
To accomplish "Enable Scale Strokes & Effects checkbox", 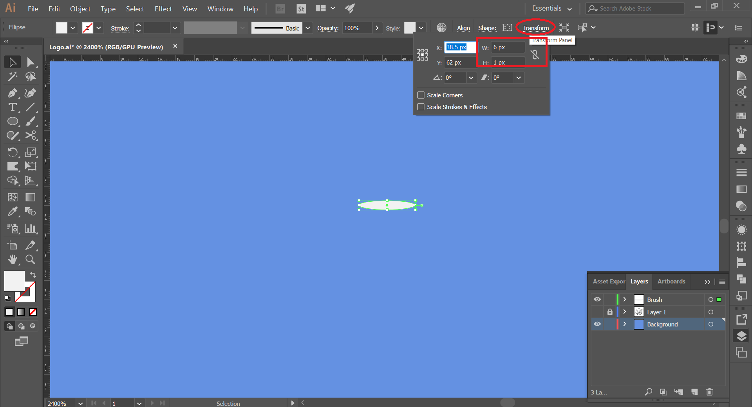I will tap(421, 107).
